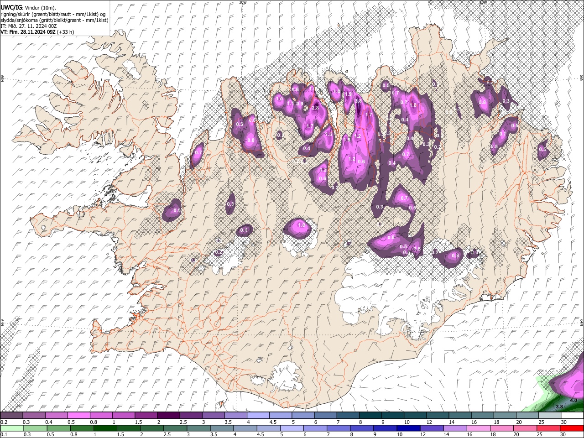Click the 'slydda/snjókoma' legend description line
Image resolution: width=584 pixels, height=438 pixels.
tap(54, 20)
